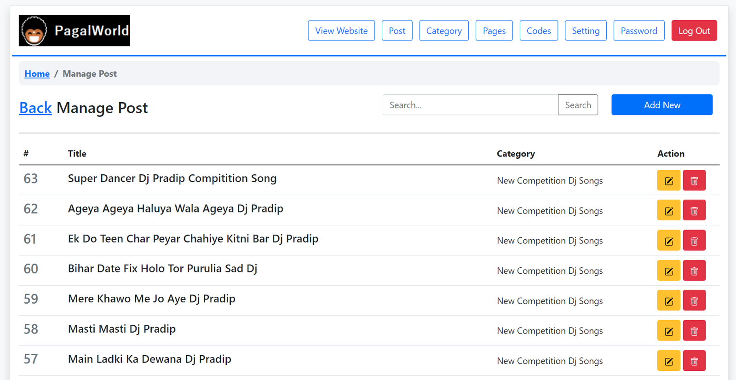Viewport: 736px width, 380px height.
Task: Edit the Ageya Ageya Haluya Wala post
Action: (668, 211)
